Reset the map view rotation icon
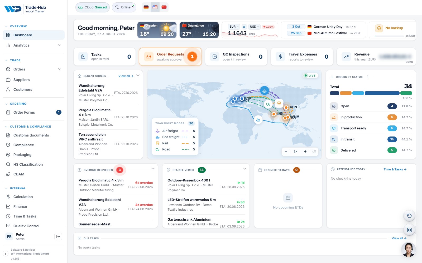 314,151
